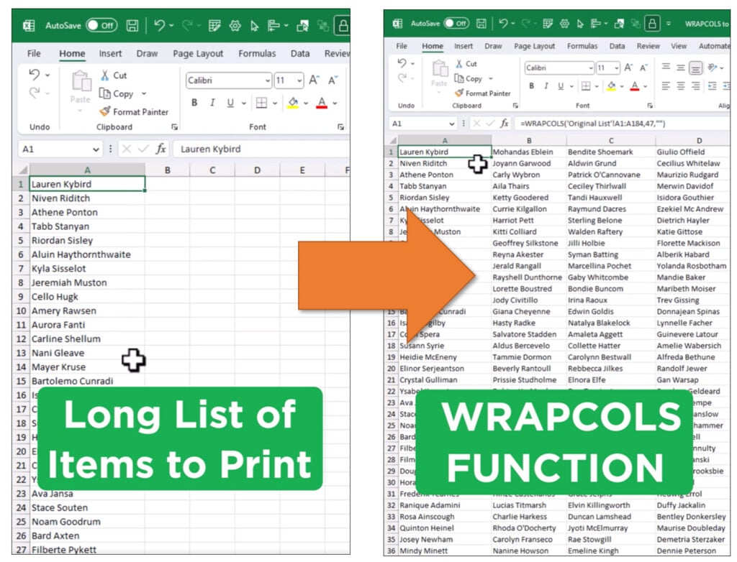The height and width of the screenshot is (562, 737).
Task: Toggle Bold in the left window's Font group
Action: click(x=194, y=103)
